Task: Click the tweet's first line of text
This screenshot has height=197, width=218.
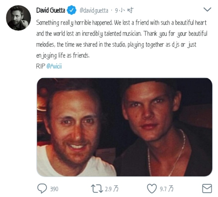Action: (122, 23)
